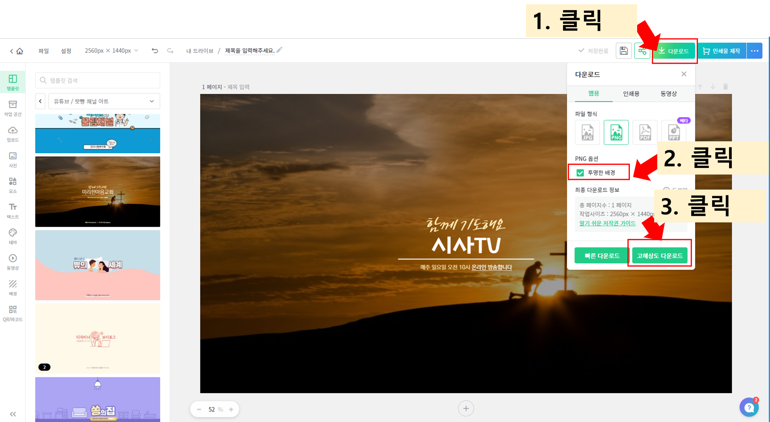Select 시사TU text on canvas
Screen dimensions: 770x422
coord(466,245)
